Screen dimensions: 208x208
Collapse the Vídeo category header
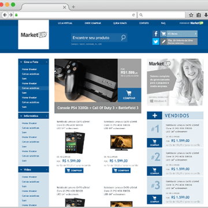(34, 170)
